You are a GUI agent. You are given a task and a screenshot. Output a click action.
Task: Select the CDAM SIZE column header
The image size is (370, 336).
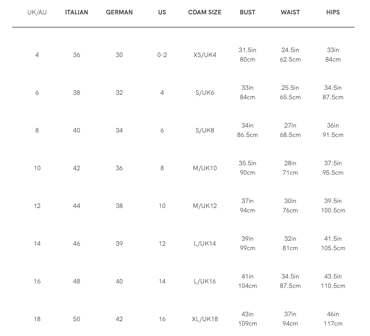(205, 13)
